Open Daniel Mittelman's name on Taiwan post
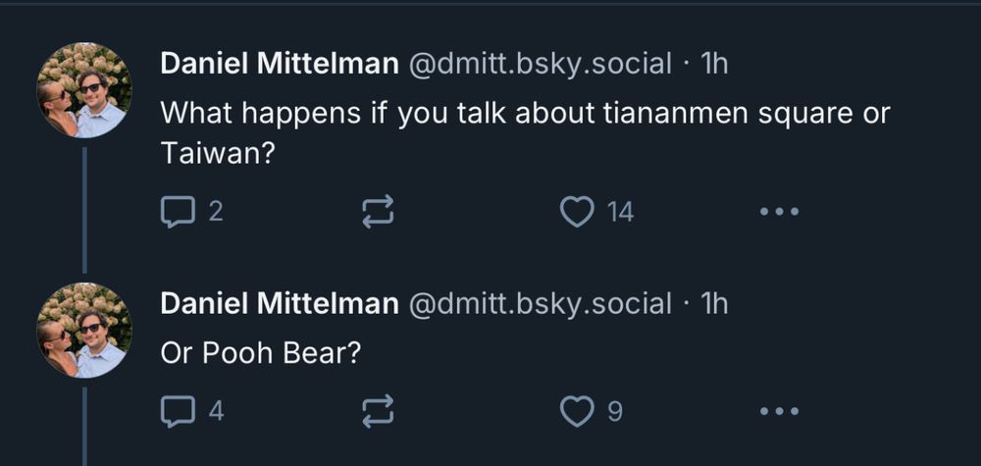Screen dimensions: 981x466 (x=279, y=64)
